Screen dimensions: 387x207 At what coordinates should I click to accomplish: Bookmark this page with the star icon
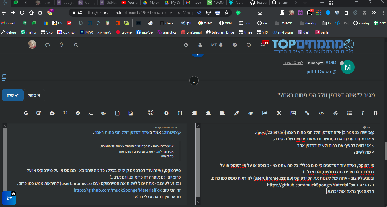(x=226, y=13)
